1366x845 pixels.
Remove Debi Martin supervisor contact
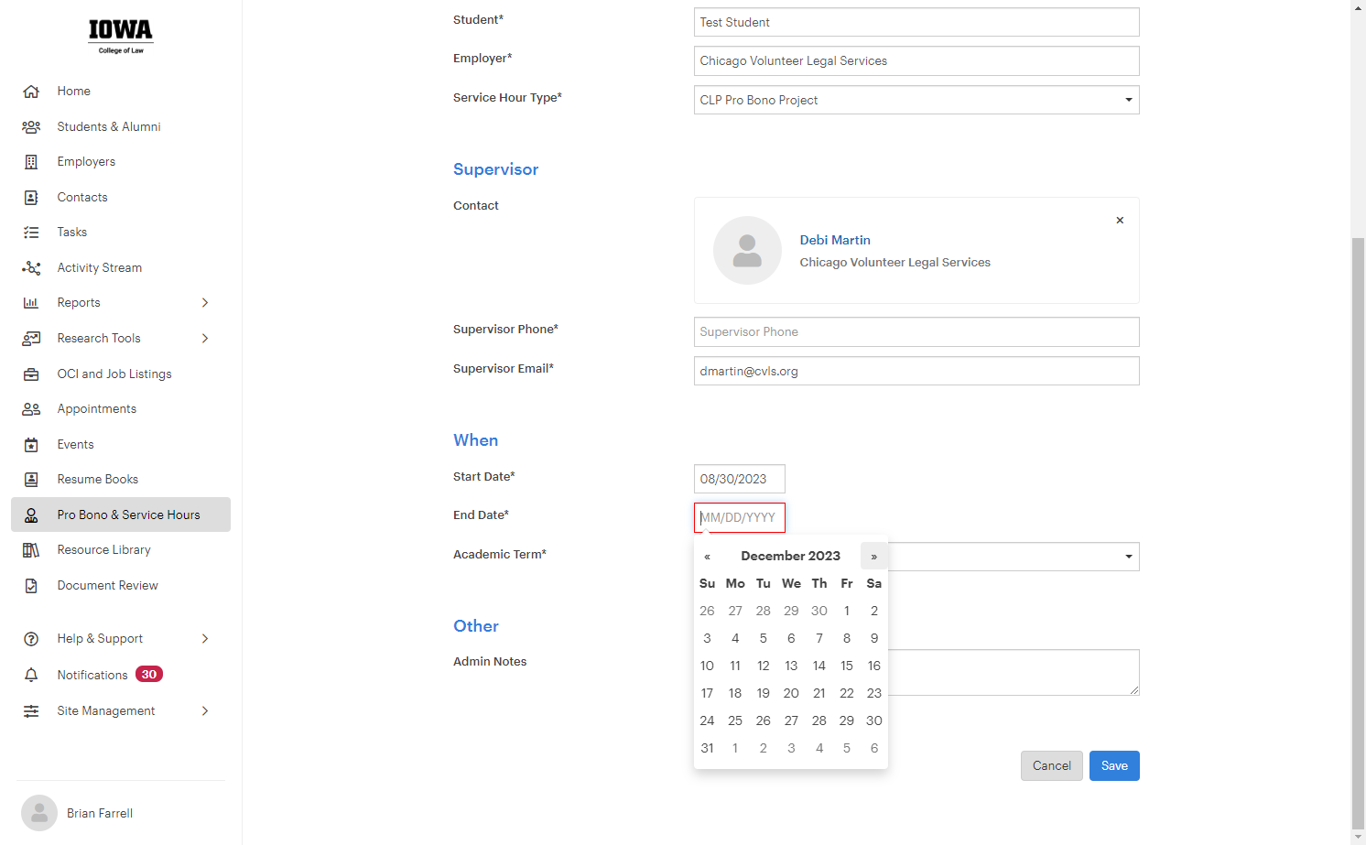pos(1120,221)
